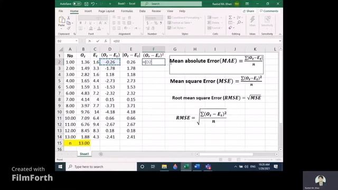Click the Find & Select magnifier icon

point(239,23)
